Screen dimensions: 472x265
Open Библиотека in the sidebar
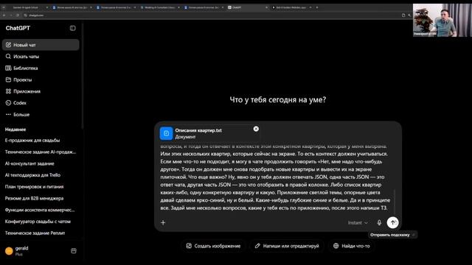(41, 68)
